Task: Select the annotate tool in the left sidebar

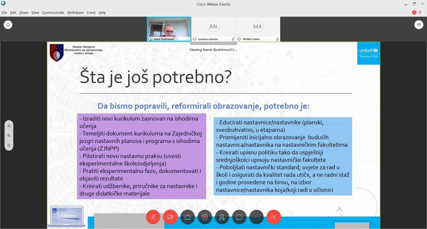Action: click(x=9, y=126)
